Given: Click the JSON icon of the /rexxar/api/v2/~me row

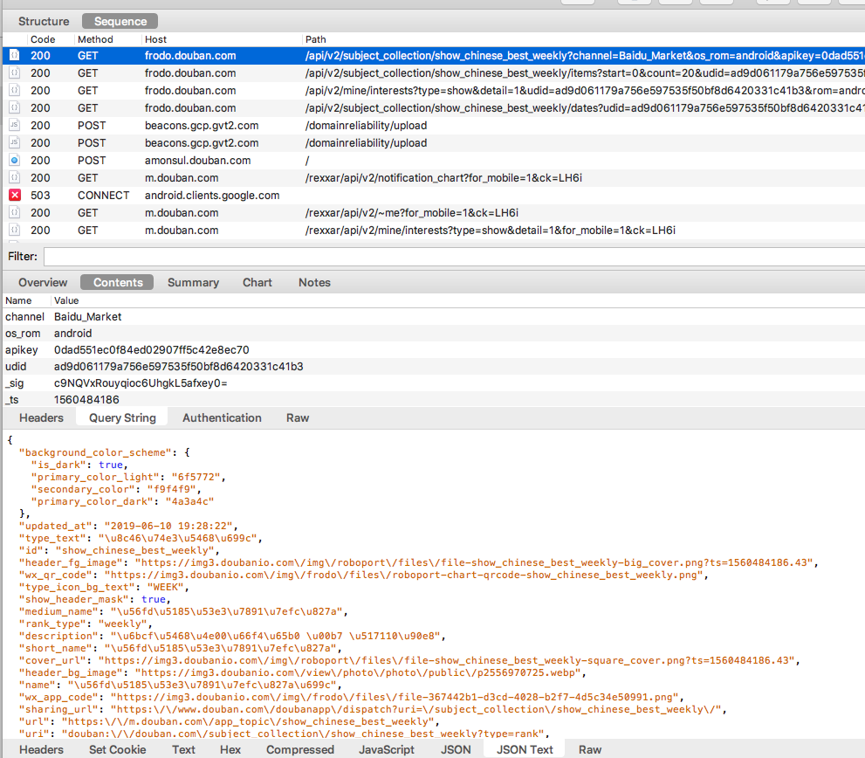Looking at the screenshot, I should click(15, 212).
